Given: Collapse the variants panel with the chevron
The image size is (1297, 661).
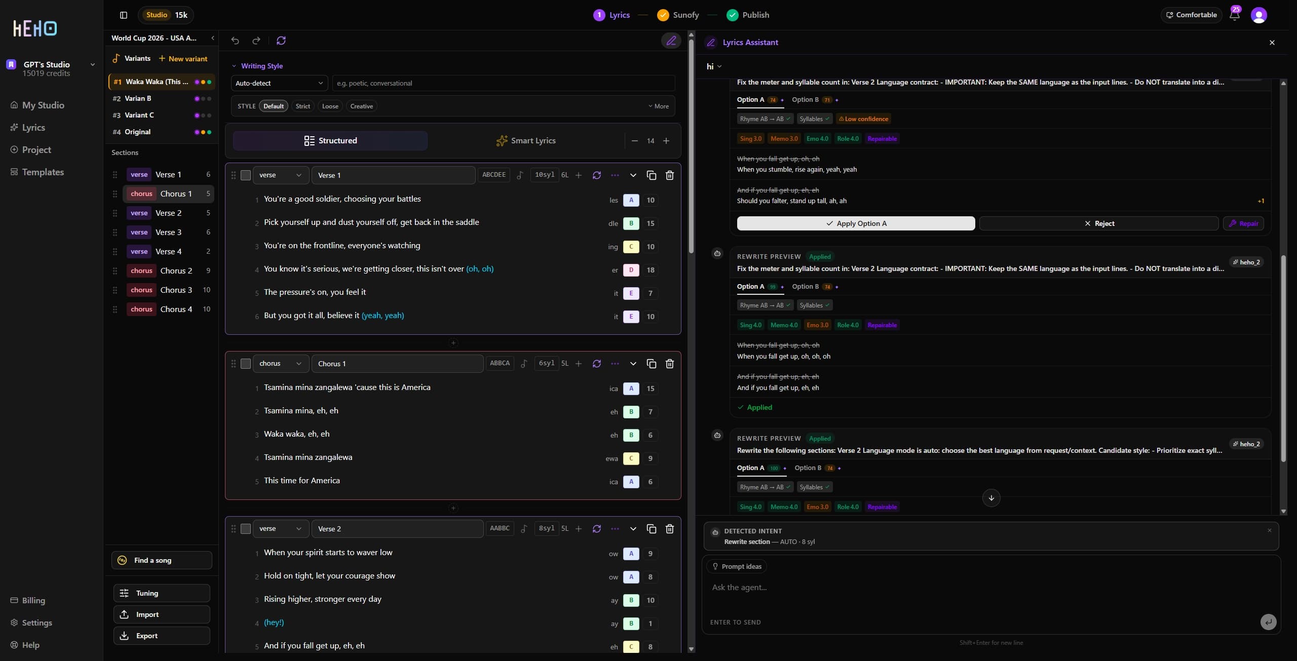Looking at the screenshot, I should [213, 38].
